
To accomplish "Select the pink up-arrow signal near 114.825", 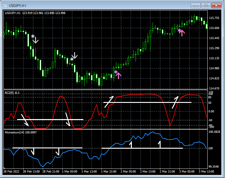I will click(118, 76).
